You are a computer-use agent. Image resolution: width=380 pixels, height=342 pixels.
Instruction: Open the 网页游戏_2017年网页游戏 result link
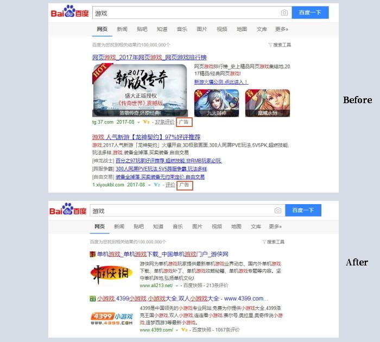coord(149,58)
